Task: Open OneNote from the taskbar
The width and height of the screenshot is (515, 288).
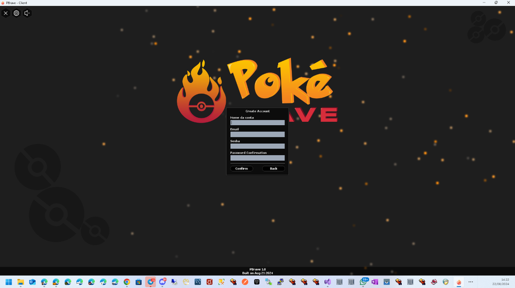Action: tap(375, 282)
